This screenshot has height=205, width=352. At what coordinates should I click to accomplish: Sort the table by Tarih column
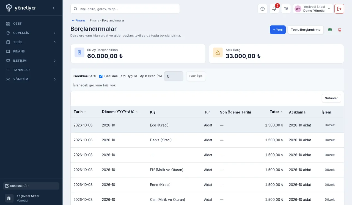point(80,112)
